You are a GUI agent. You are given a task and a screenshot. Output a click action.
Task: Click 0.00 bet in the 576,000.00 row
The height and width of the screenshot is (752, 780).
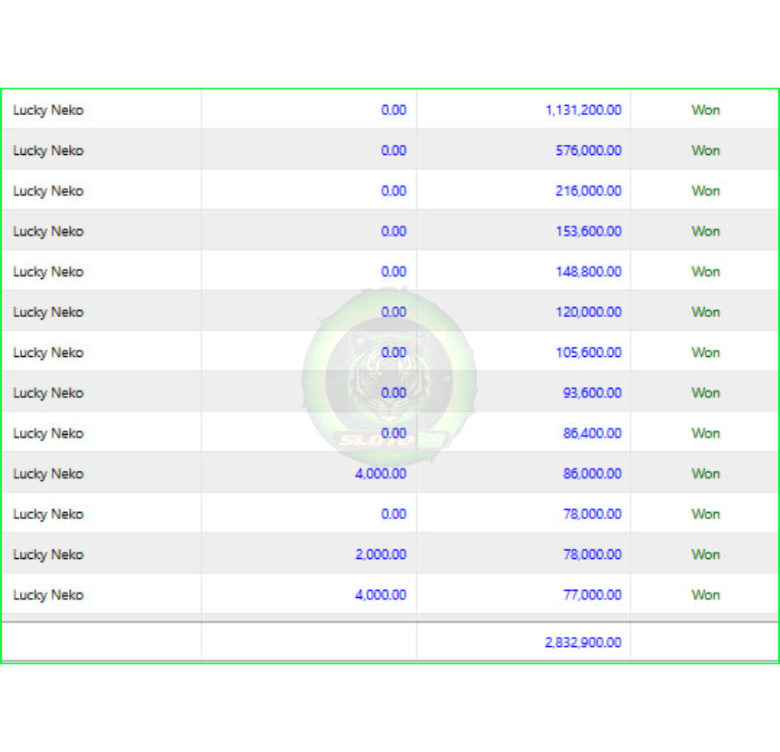click(x=394, y=150)
